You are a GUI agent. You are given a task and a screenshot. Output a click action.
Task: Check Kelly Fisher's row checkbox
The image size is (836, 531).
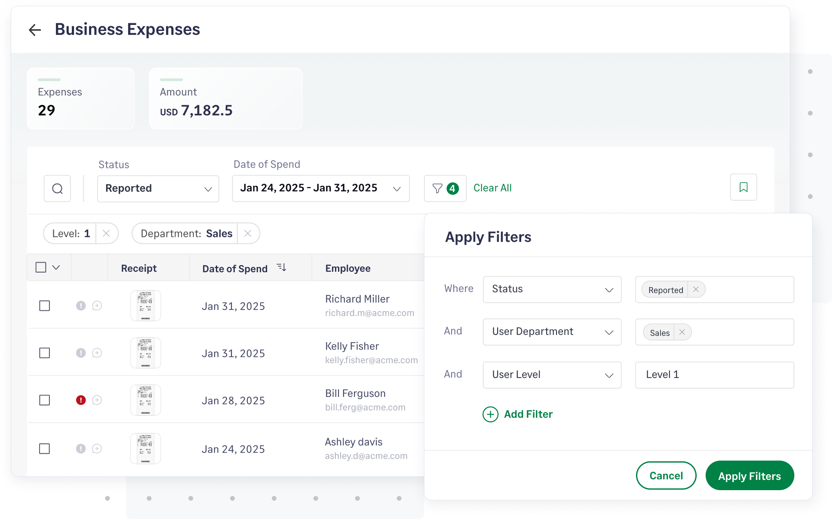(45, 353)
